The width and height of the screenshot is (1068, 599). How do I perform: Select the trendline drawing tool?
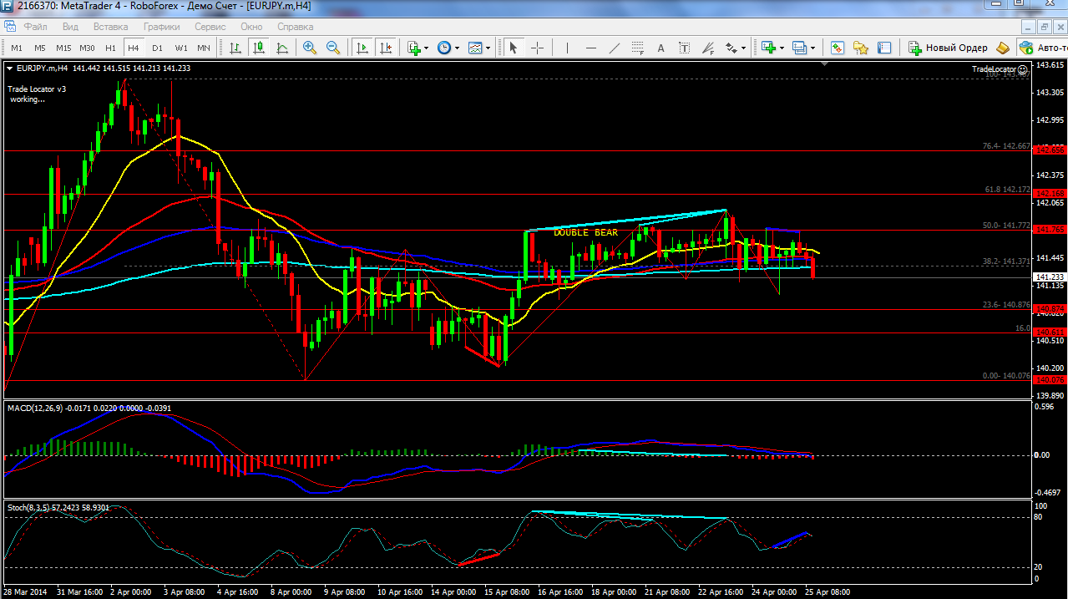(615, 48)
